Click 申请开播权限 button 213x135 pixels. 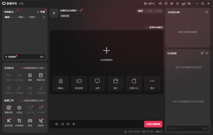point(153,124)
